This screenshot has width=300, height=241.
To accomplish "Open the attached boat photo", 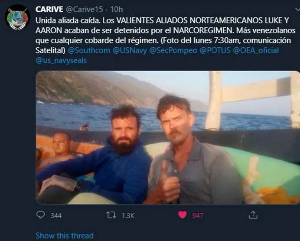I will tap(168, 137).
